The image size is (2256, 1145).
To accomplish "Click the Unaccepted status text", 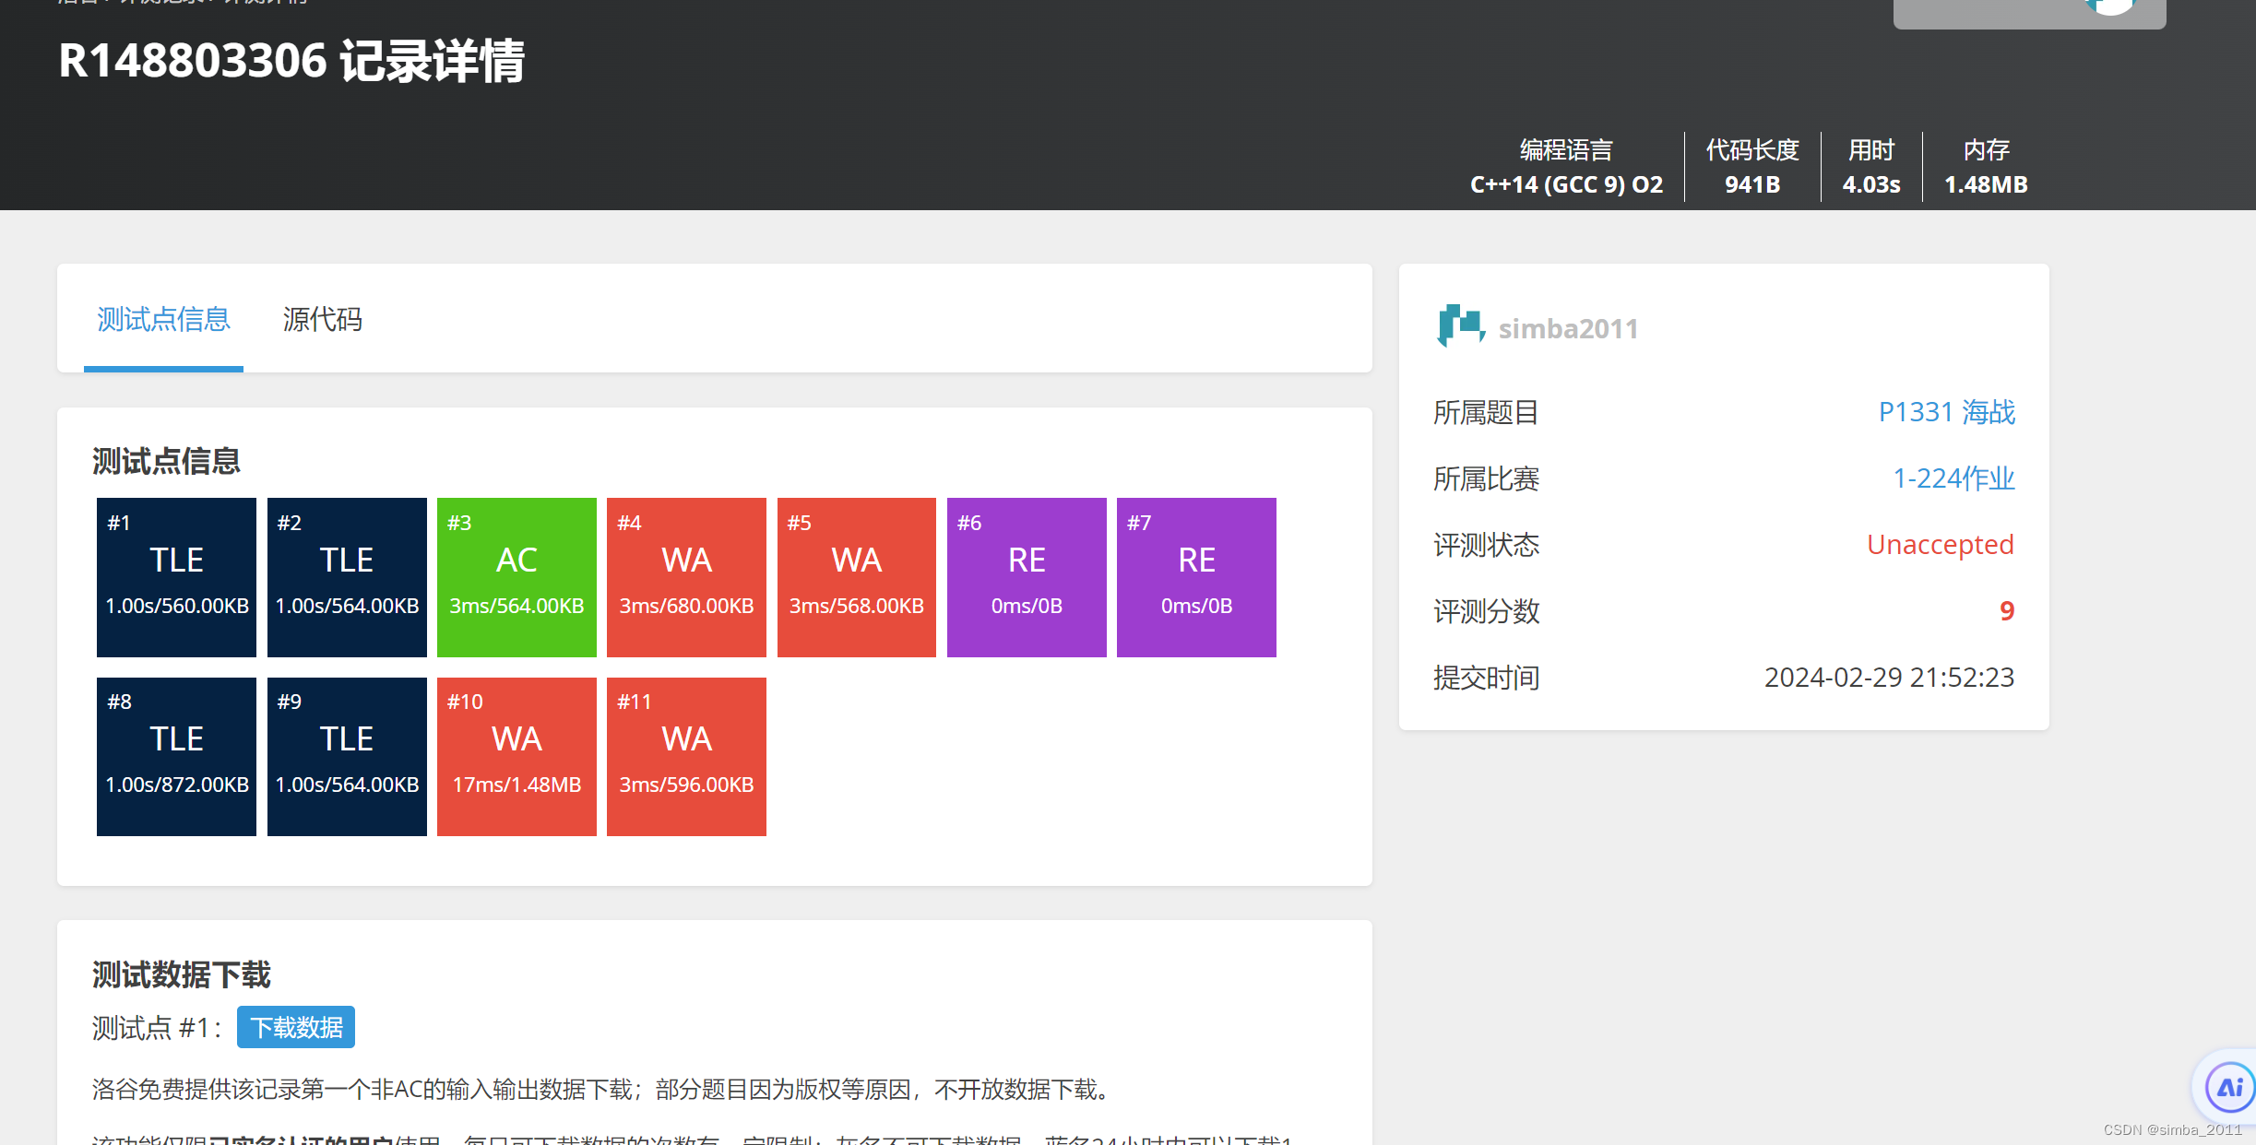I will pos(1939,544).
